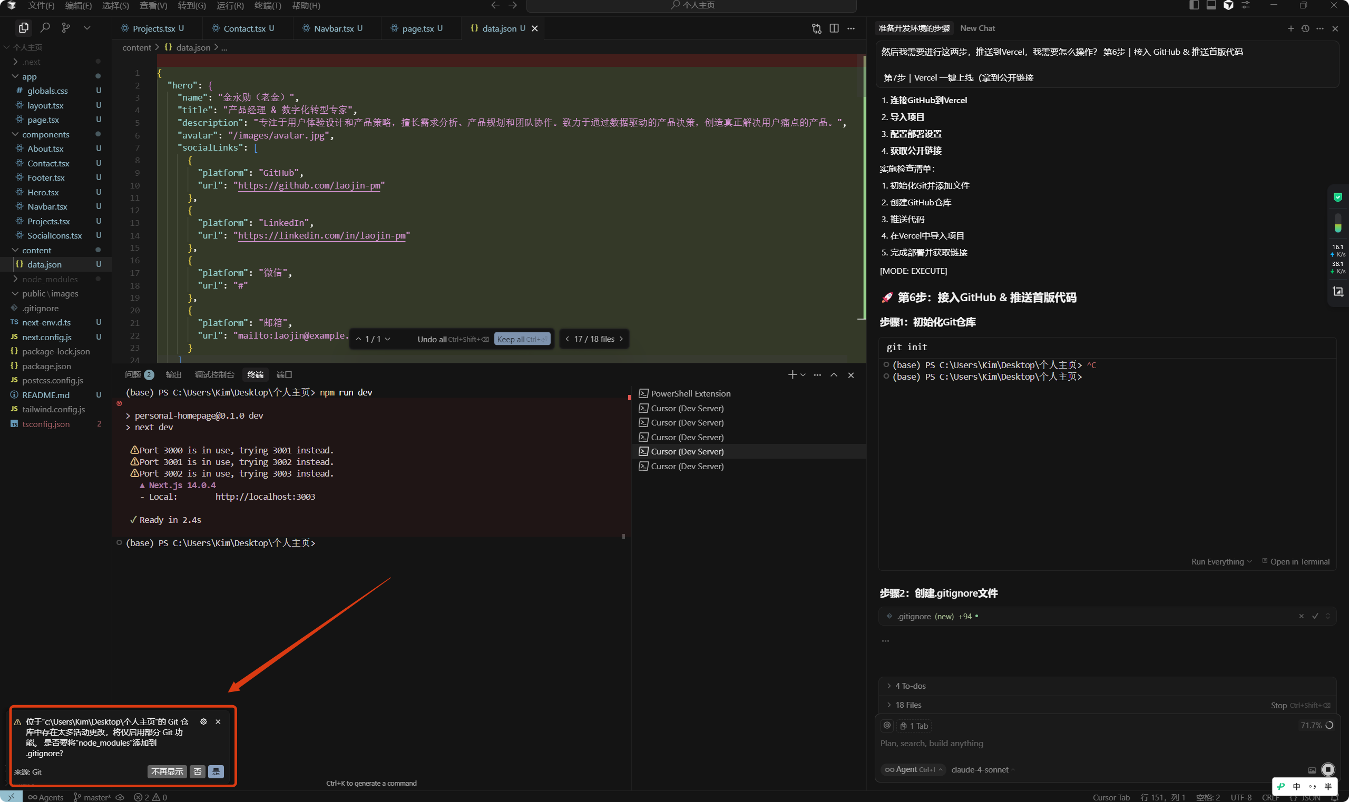The image size is (1349, 802).
Task: Open the claude-4-sonnet model dropdown
Action: tap(982, 769)
